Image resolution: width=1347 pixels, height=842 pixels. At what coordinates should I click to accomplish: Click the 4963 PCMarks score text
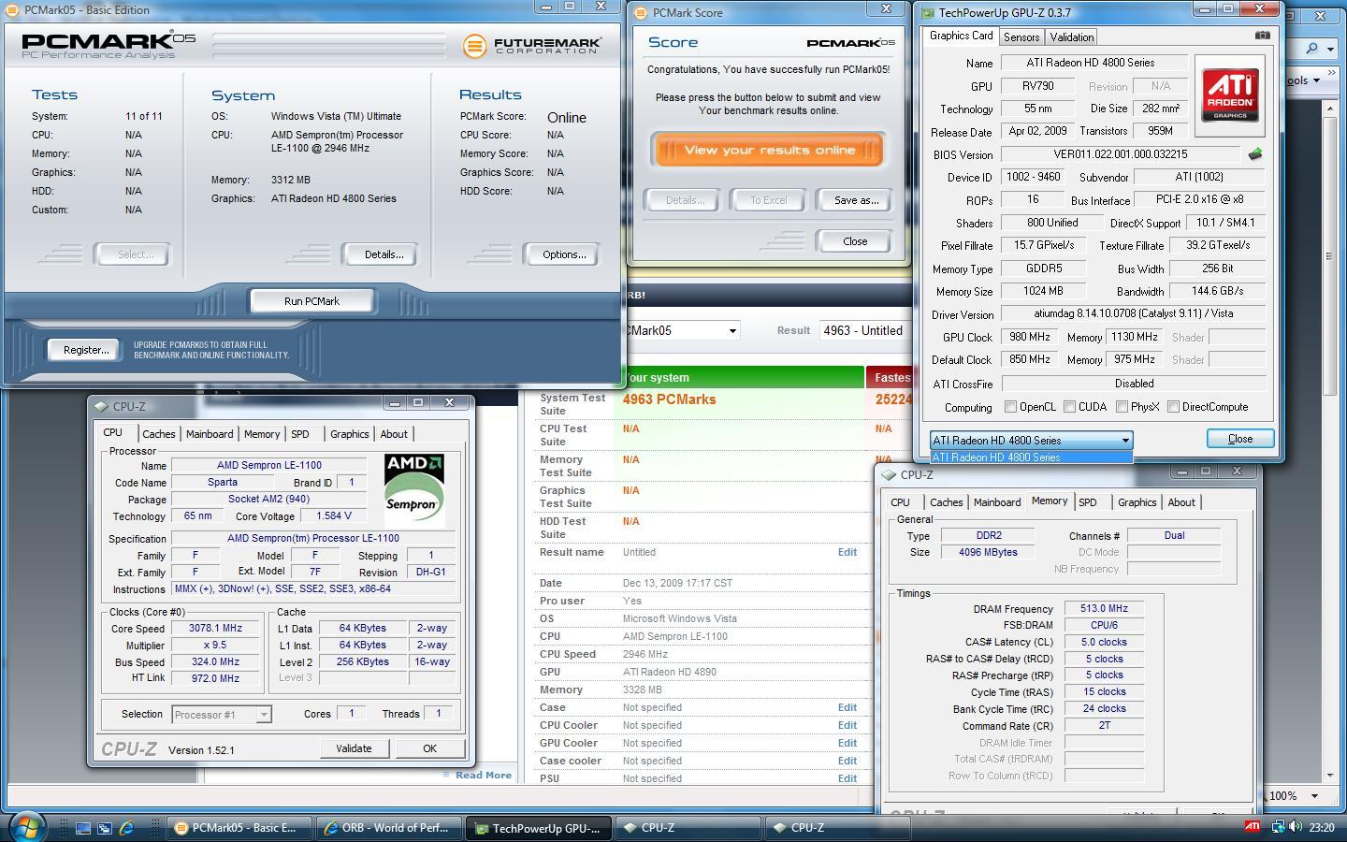pyautogui.click(x=669, y=399)
